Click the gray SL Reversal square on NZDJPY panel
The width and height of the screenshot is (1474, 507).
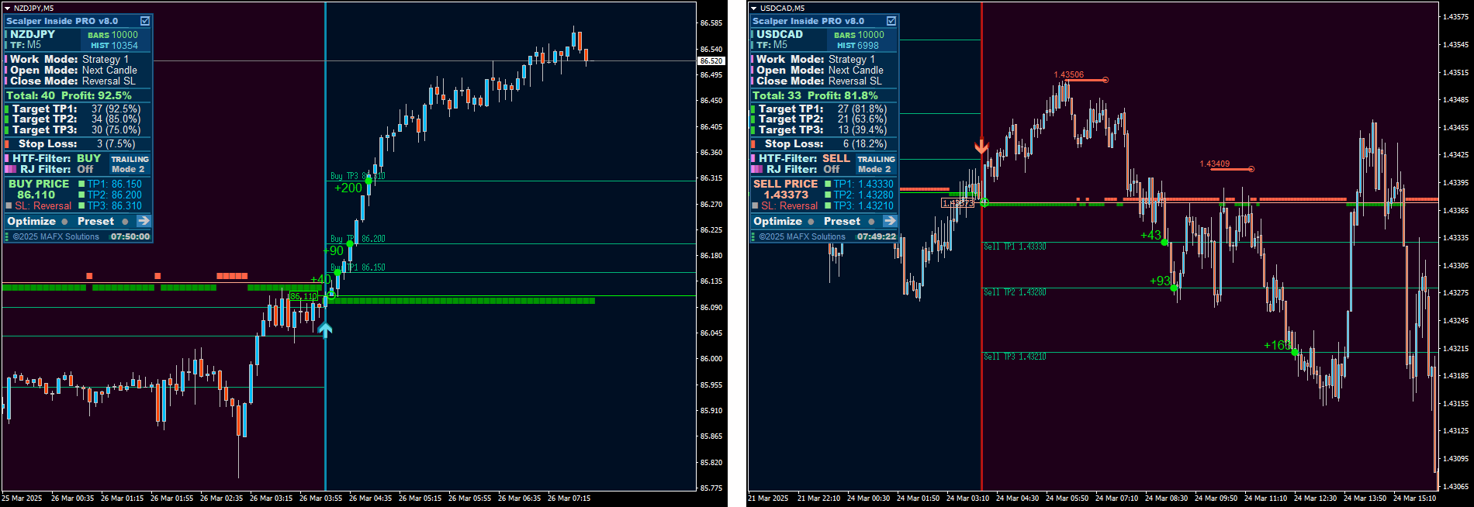[x=9, y=206]
